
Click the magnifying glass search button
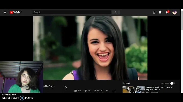click(116, 12)
